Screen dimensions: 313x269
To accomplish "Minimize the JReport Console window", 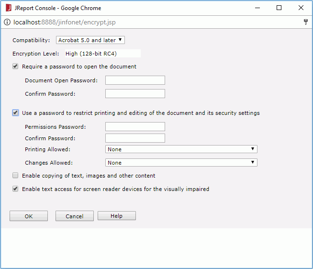I will coord(257,8).
